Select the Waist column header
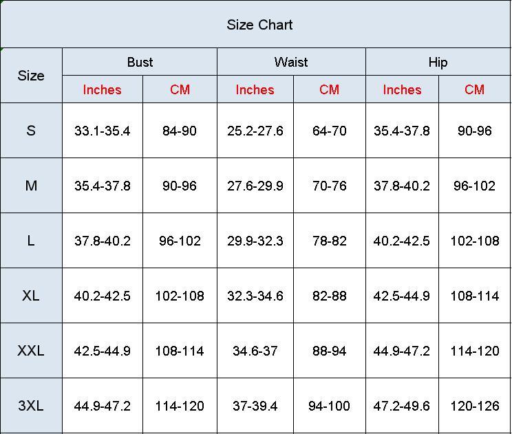Image resolution: width=512 pixels, height=434 pixels. (x=291, y=62)
